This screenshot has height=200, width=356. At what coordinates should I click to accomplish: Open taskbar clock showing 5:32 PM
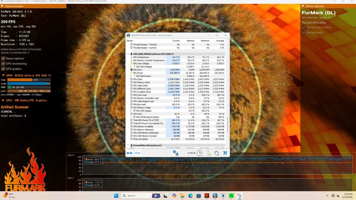click(x=348, y=196)
